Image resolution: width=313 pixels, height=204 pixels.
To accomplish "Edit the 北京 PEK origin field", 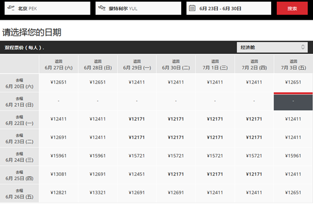I will [x=48, y=8].
